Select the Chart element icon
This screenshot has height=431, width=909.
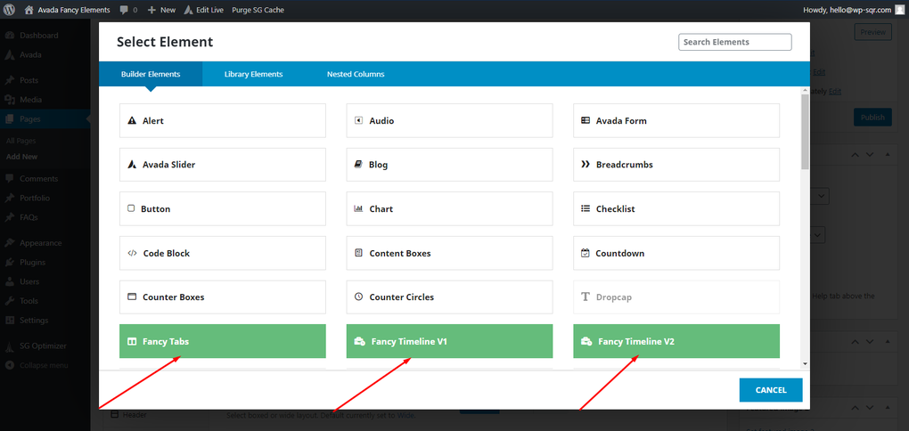pos(358,208)
